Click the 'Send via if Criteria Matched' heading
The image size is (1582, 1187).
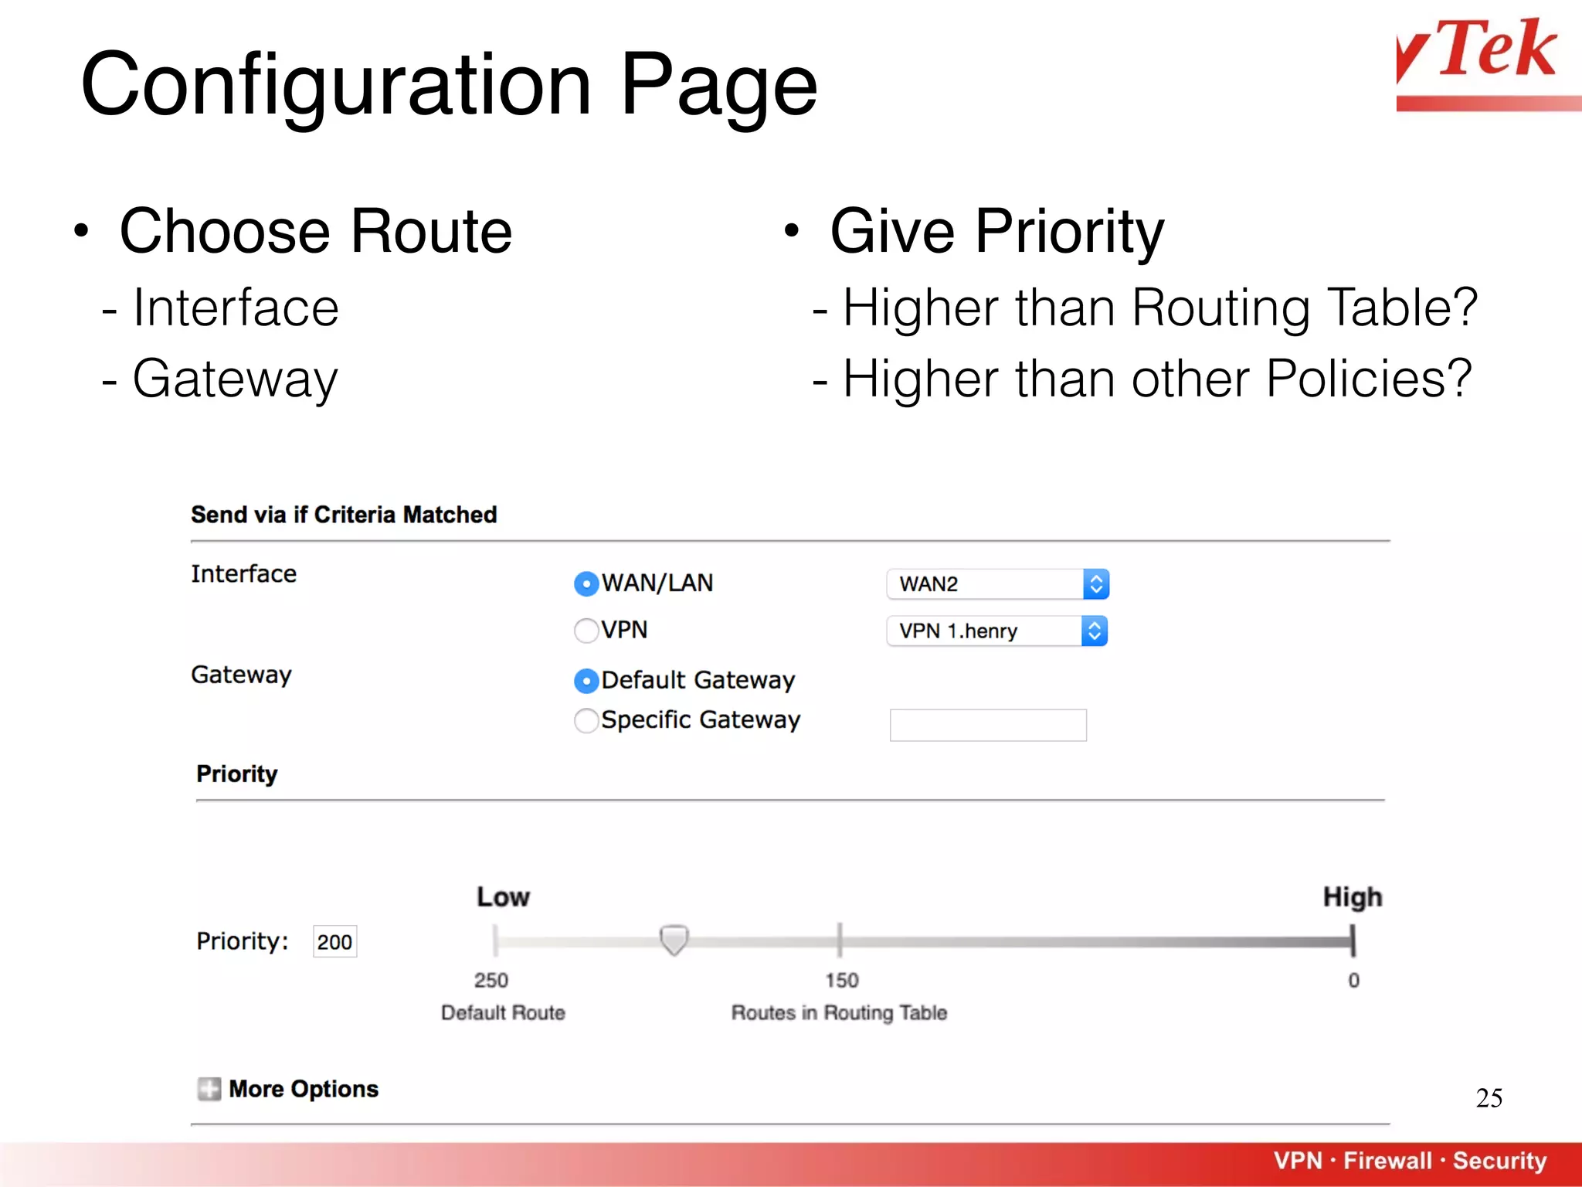tap(344, 515)
